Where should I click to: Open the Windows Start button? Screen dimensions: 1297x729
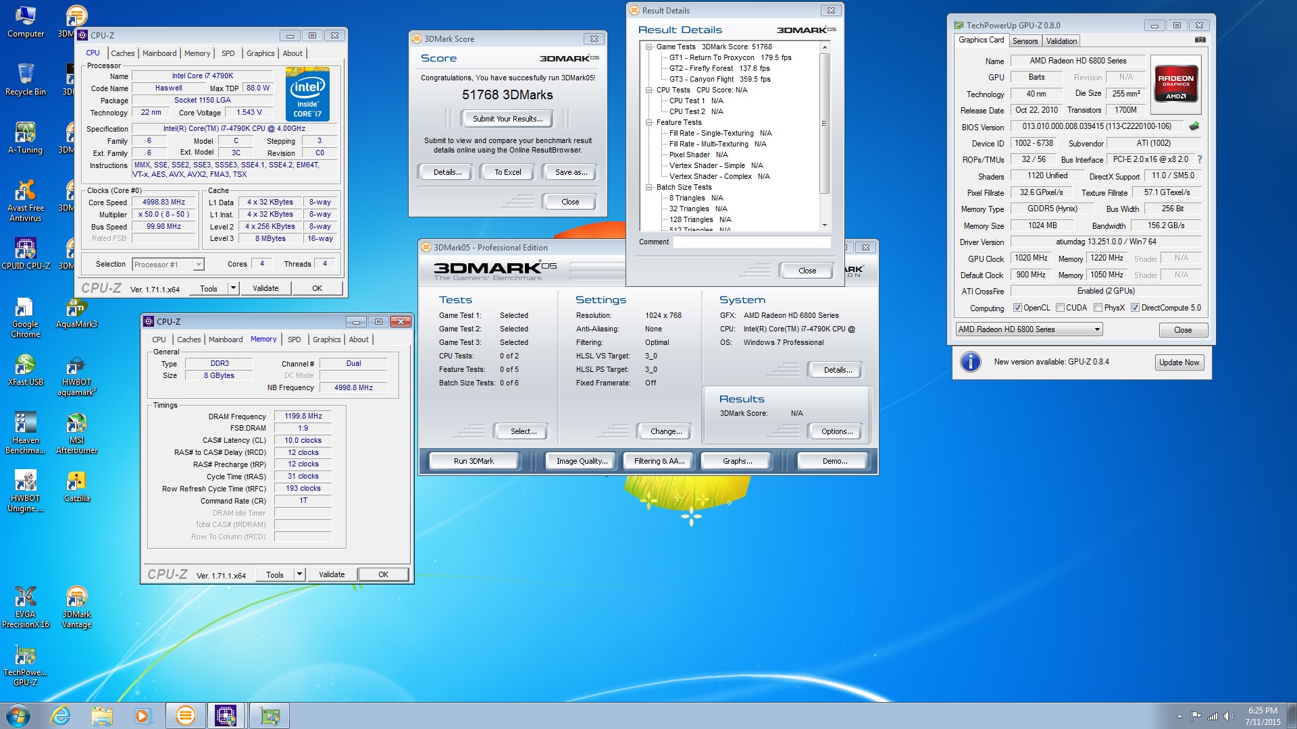18,715
